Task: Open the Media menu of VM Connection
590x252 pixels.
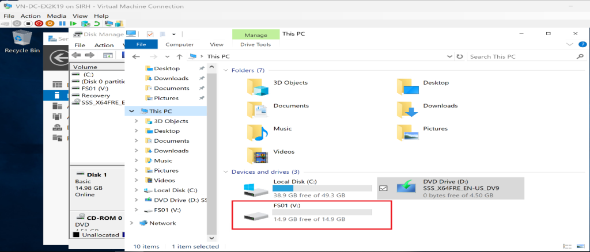Action: click(x=56, y=16)
